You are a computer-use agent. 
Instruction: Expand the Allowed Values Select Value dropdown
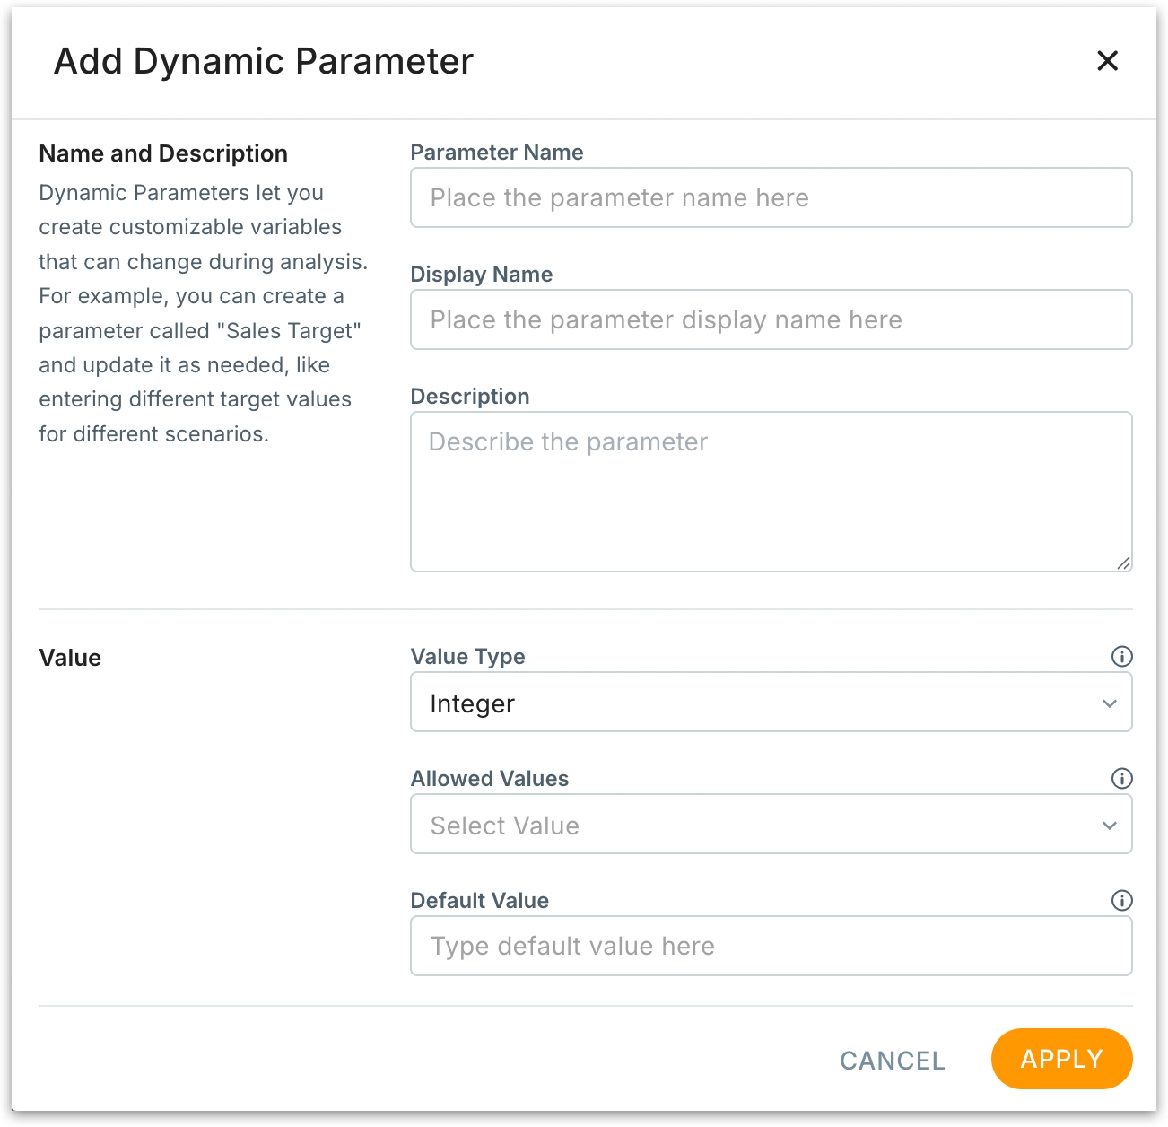[771, 825]
